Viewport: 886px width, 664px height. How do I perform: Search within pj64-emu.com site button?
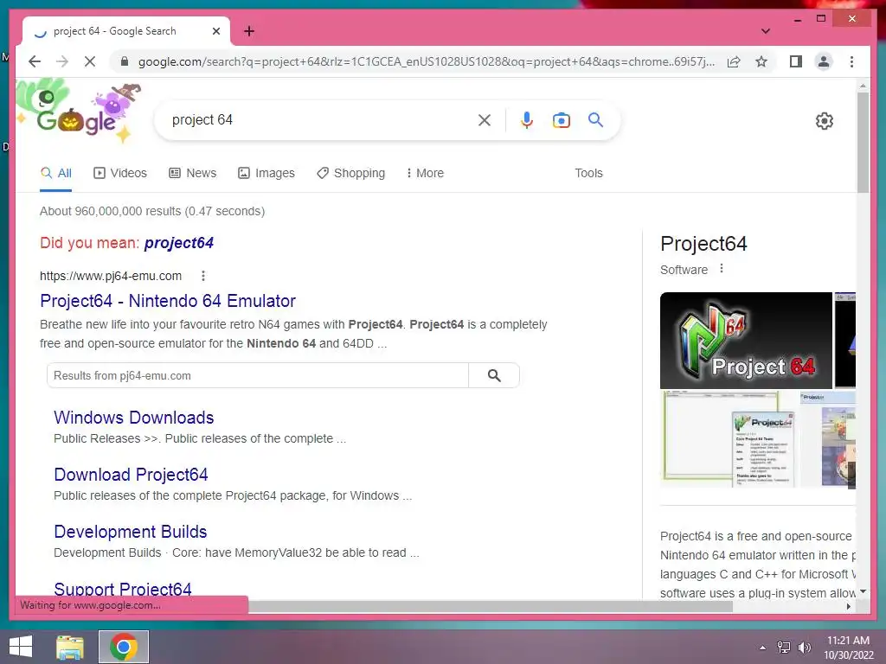coord(494,375)
